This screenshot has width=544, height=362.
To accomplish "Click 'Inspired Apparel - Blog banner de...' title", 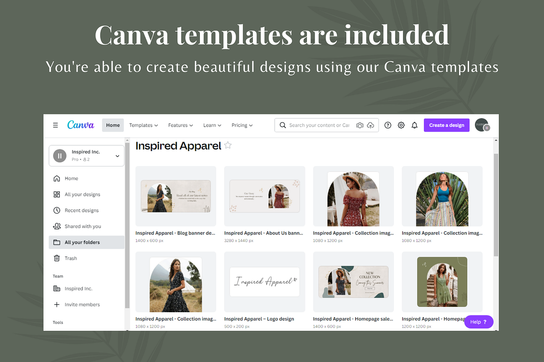I will point(175,233).
